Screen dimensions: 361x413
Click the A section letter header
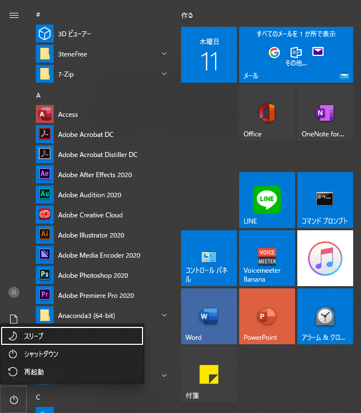click(x=39, y=96)
